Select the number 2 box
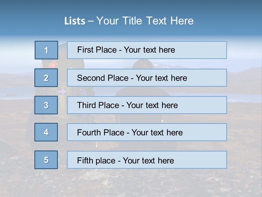262x197 pixels. click(46, 78)
